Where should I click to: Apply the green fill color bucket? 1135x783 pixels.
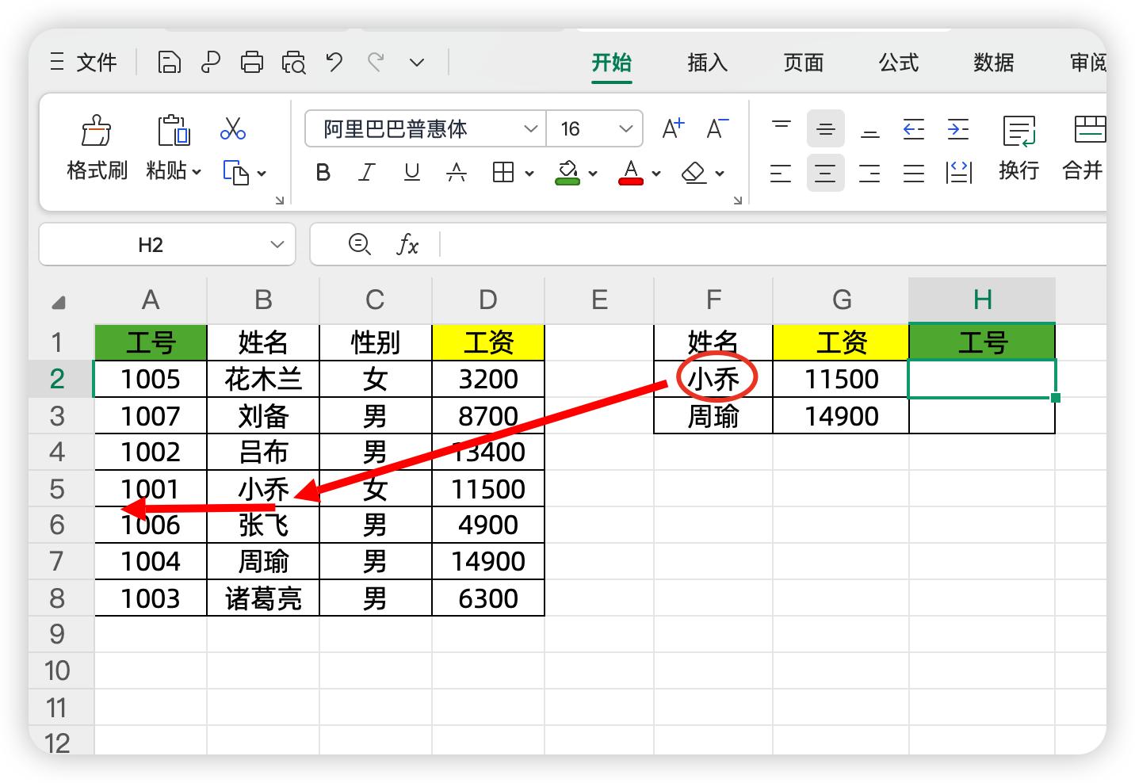567,172
